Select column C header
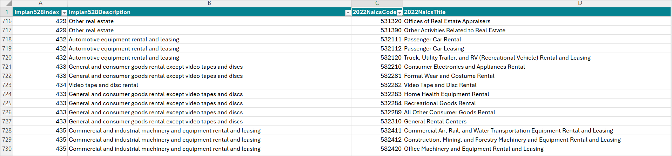Viewport: 672px width, 156px height. click(x=377, y=3)
